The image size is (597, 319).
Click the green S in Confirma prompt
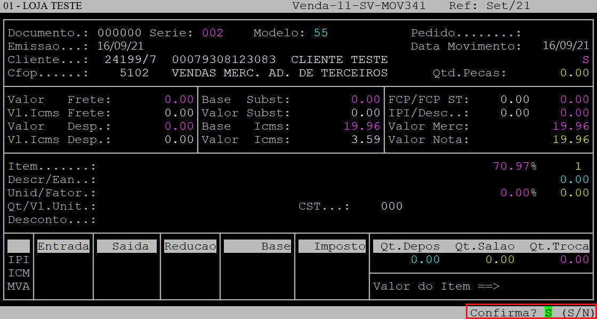click(x=548, y=313)
